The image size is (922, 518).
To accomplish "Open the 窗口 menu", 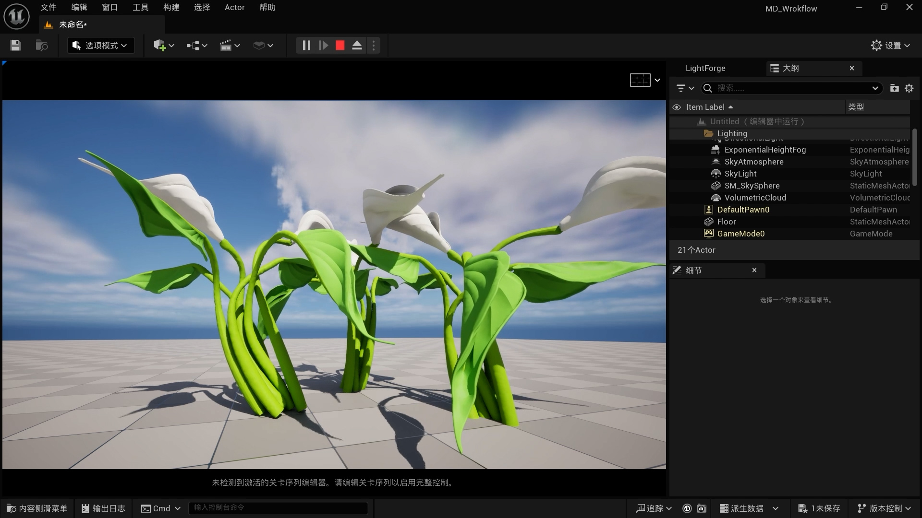I will pyautogui.click(x=109, y=7).
